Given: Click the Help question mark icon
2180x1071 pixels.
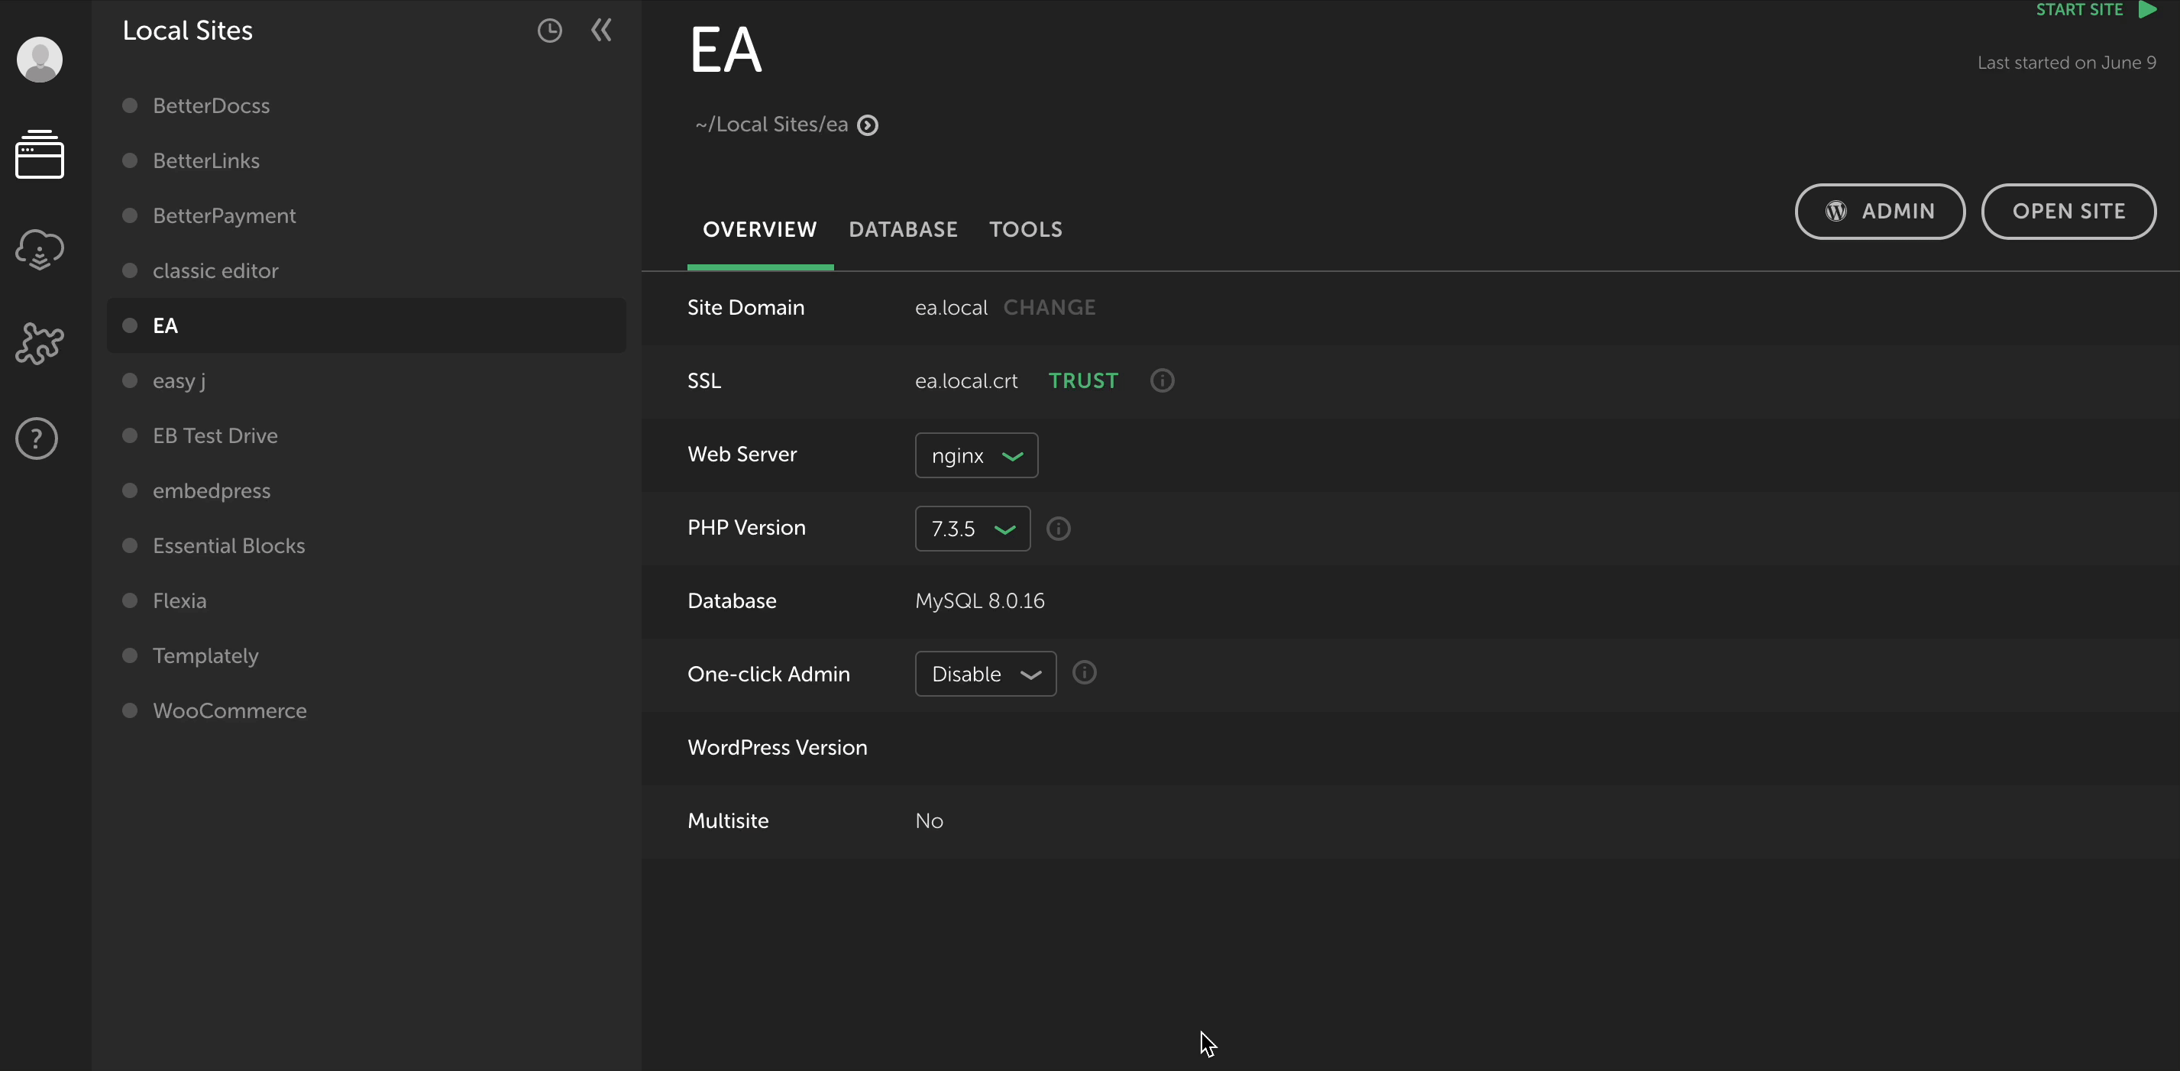Looking at the screenshot, I should (x=37, y=438).
